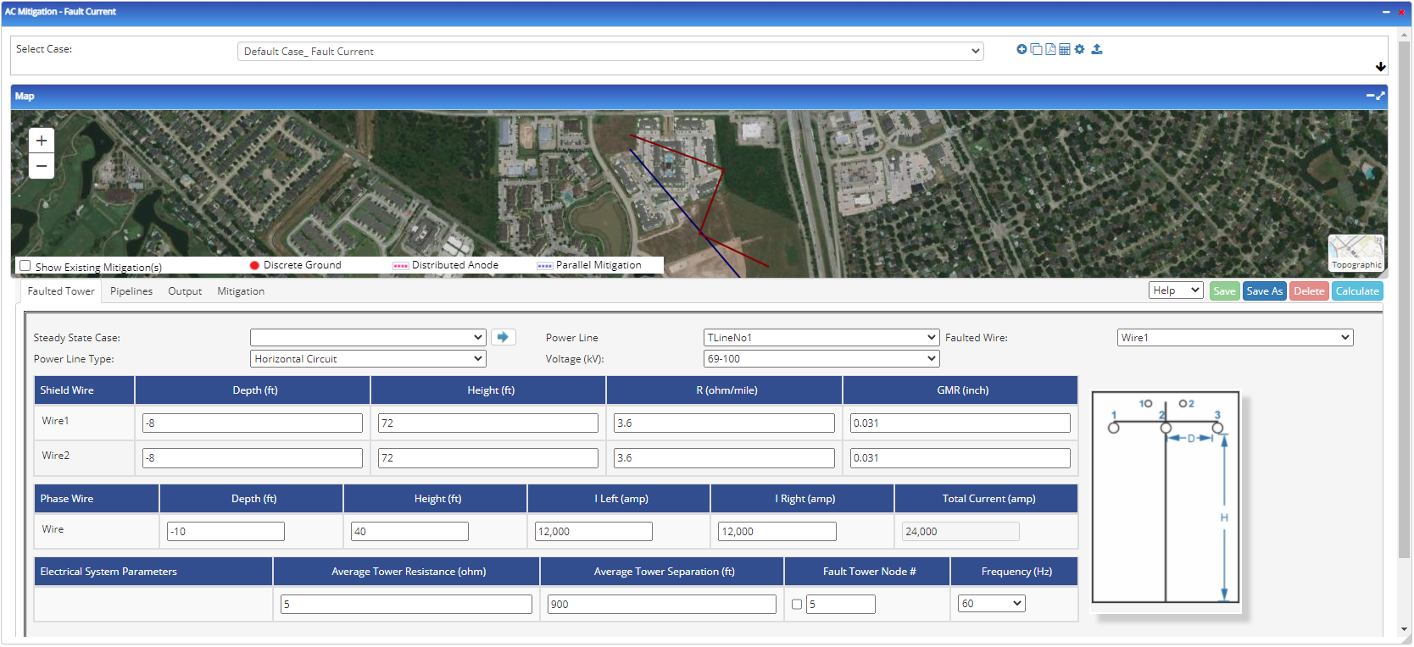This screenshot has height=647, width=1414.
Task: Export the case with the PDF icon
Action: point(1050,49)
